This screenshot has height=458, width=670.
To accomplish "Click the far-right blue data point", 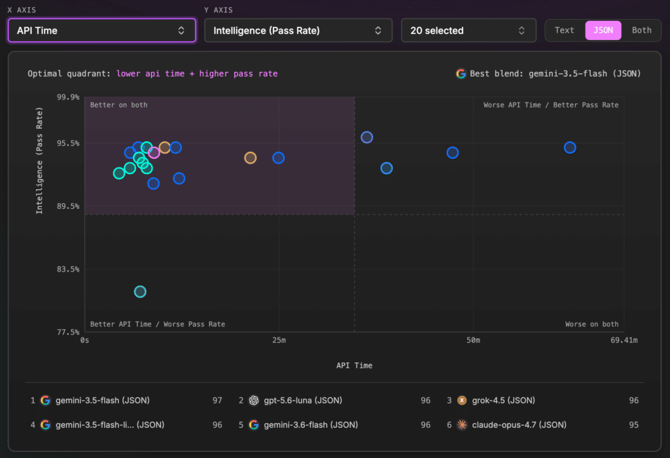I will 570,147.
